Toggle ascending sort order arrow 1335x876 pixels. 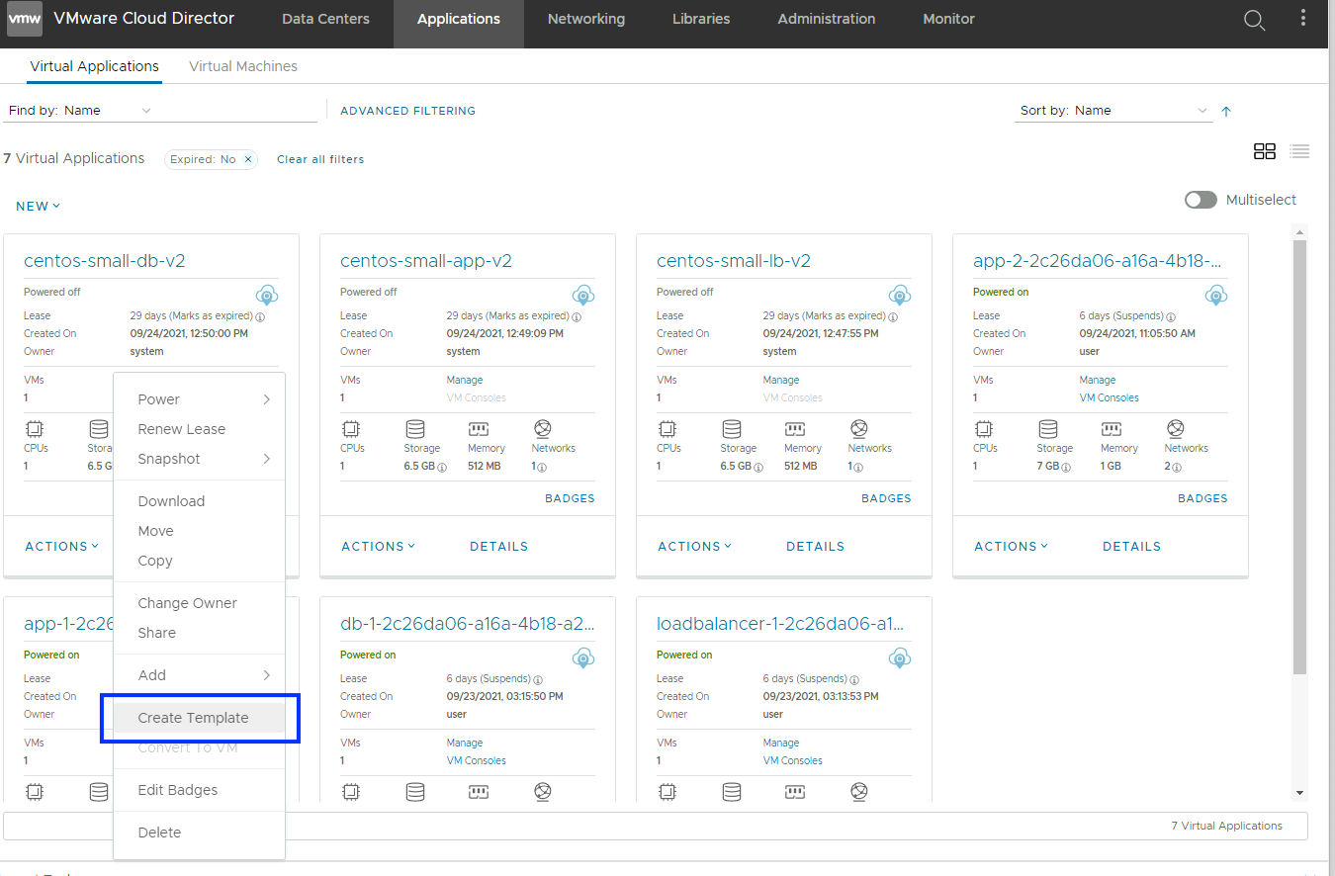pos(1226,112)
